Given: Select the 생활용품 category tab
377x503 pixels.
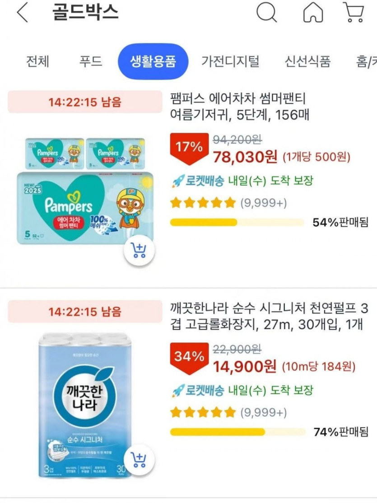Looking at the screenshot, I should (x=153, y=61).
